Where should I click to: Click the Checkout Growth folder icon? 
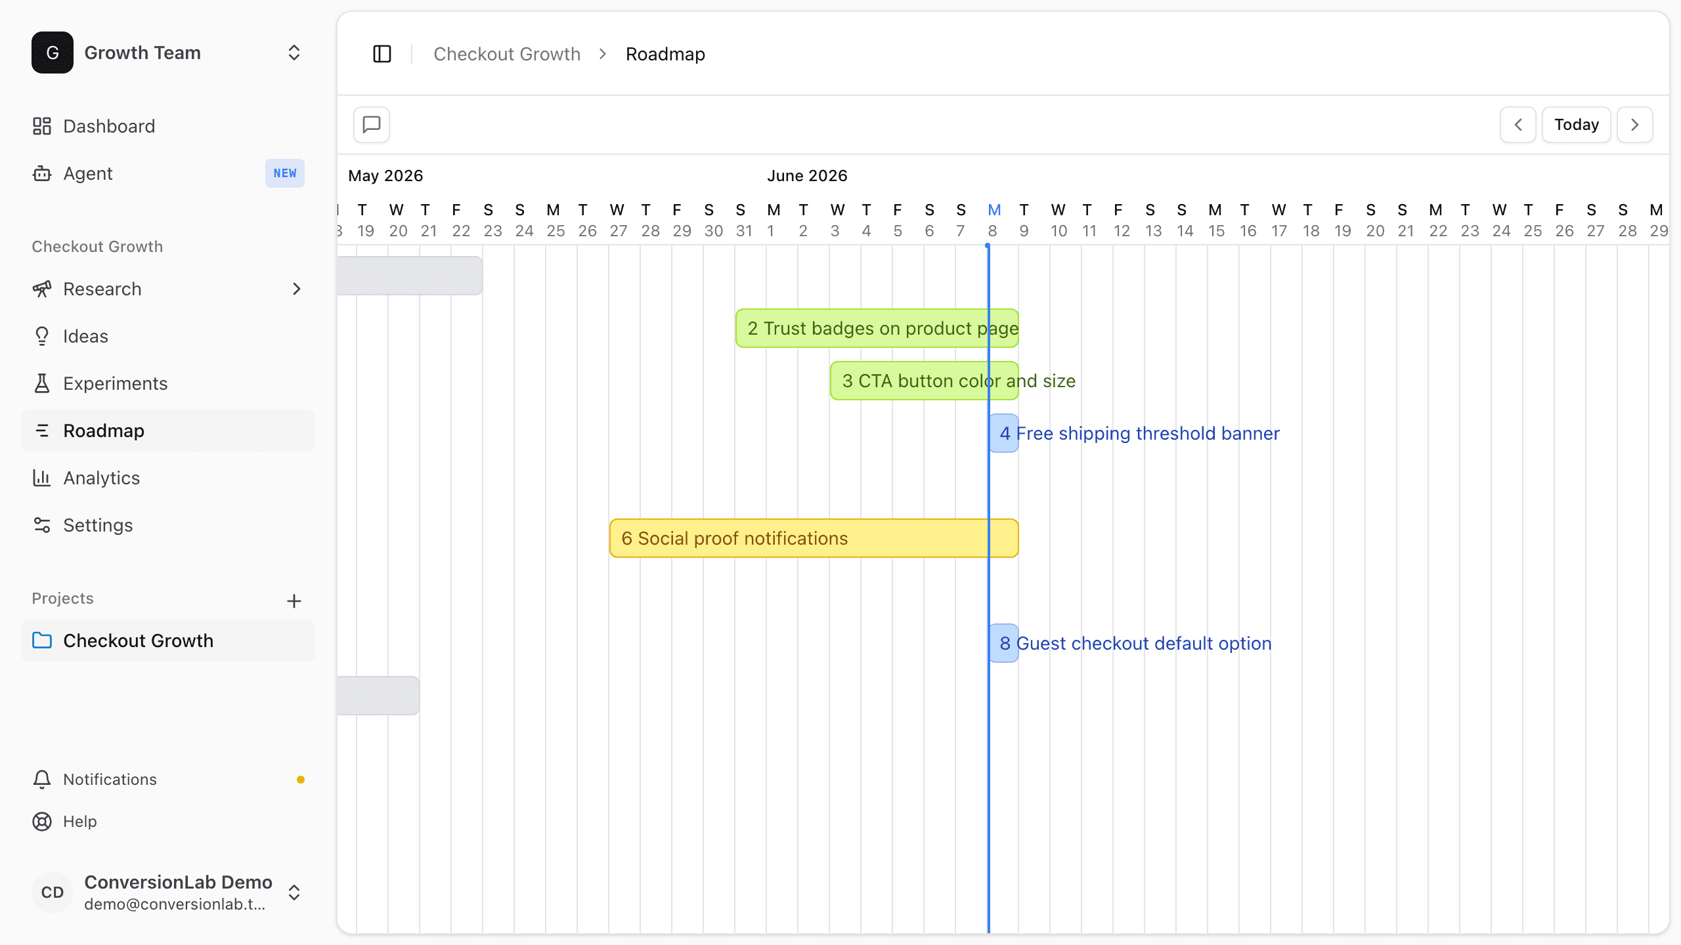[x=42, y=640]
